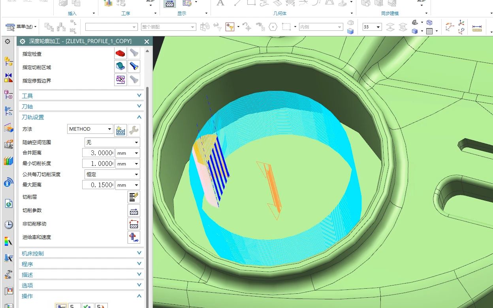
Task: Open the 非切削移动 non-cutting moves icon
Action: (134, 224)
